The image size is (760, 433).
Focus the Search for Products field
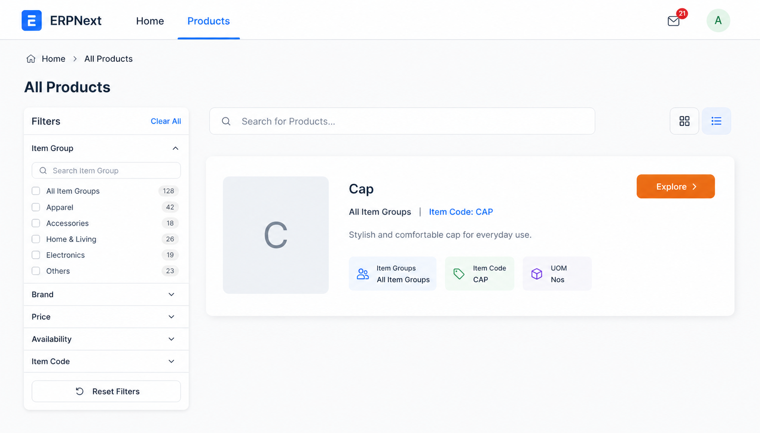click(402, 121)
